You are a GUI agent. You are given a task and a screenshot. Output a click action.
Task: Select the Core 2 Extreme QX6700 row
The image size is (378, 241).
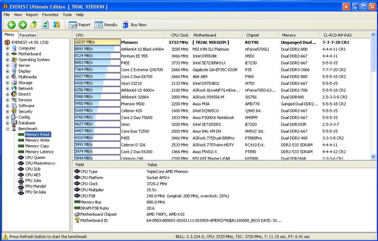click(222, 70)
